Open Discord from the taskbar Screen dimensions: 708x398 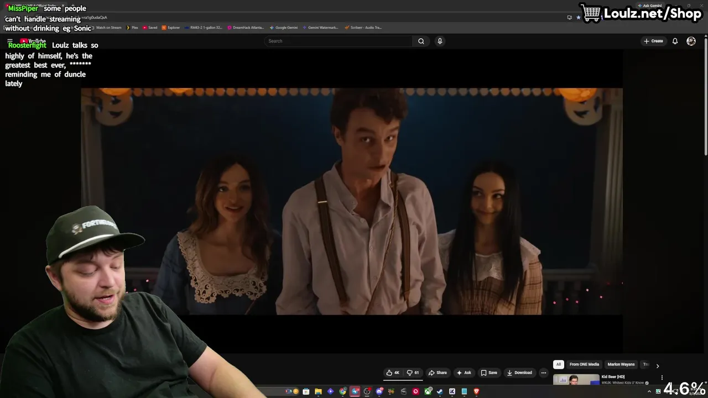click(x=379, y=391)
